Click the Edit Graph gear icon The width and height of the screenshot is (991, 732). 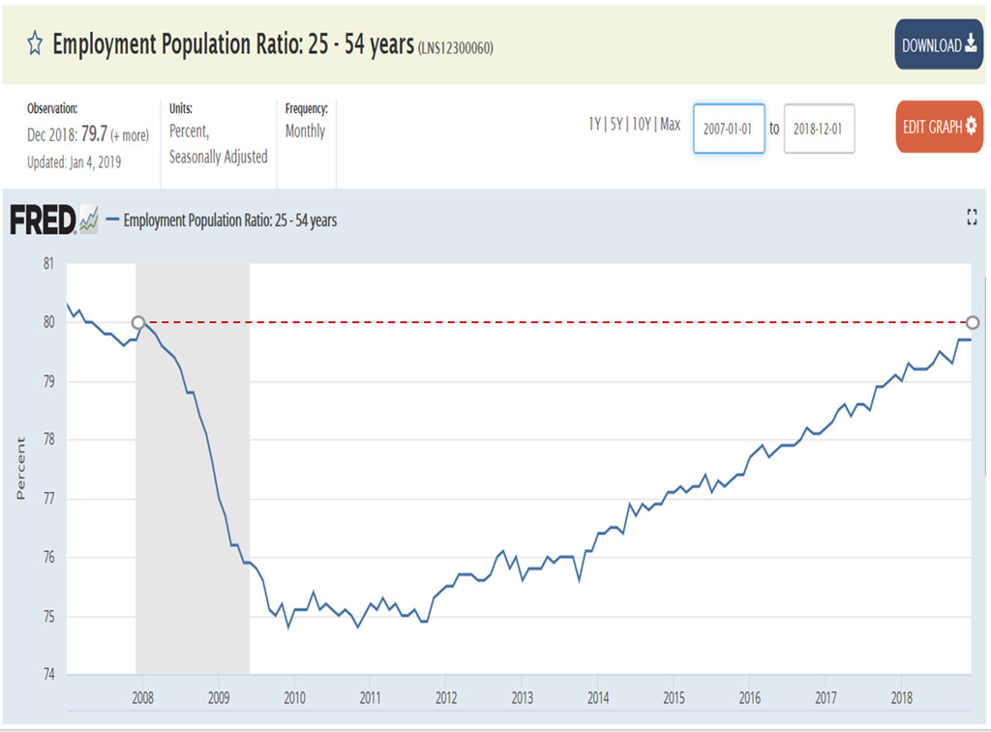(x=971, y=127)
